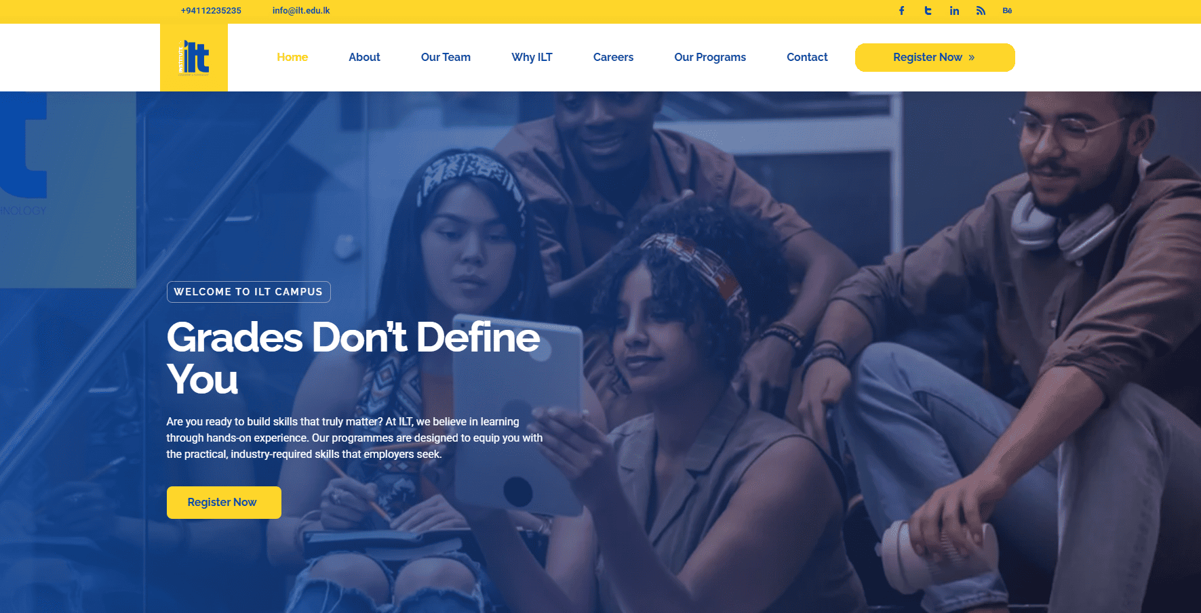Open the Behance social icon
The width and height of the screenshot is (1201, 613).
[x=1007, y=11]
